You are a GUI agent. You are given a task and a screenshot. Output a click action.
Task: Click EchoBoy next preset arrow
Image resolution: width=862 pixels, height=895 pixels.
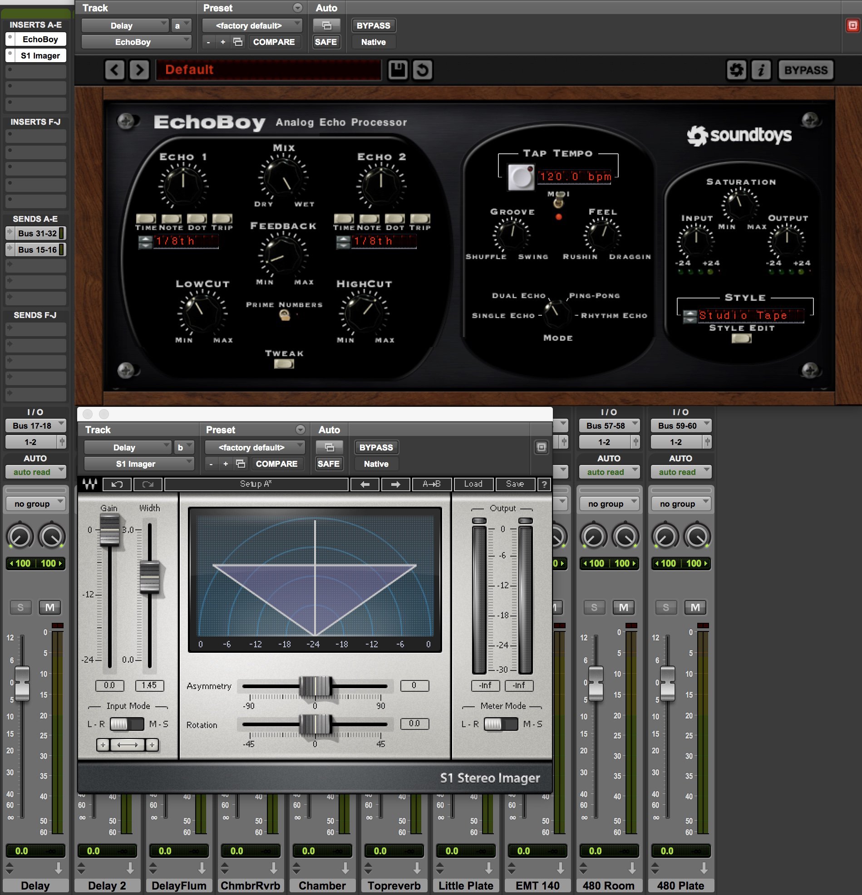click(139, 70)
